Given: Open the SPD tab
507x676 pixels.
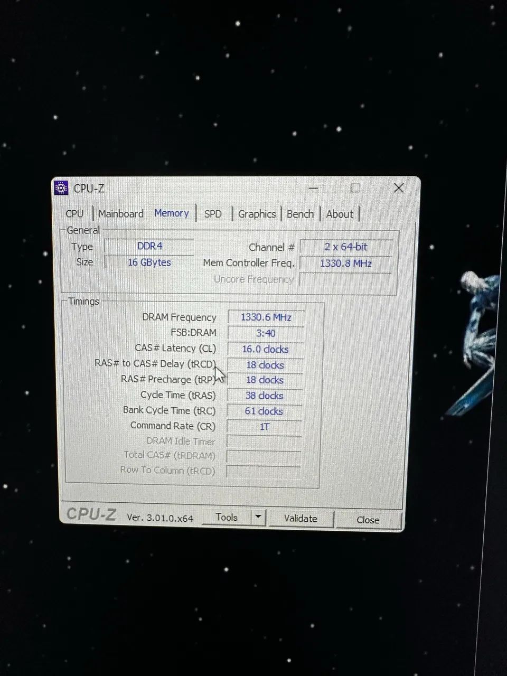Looking at the screenshot, I should click(x=213, y=214).
